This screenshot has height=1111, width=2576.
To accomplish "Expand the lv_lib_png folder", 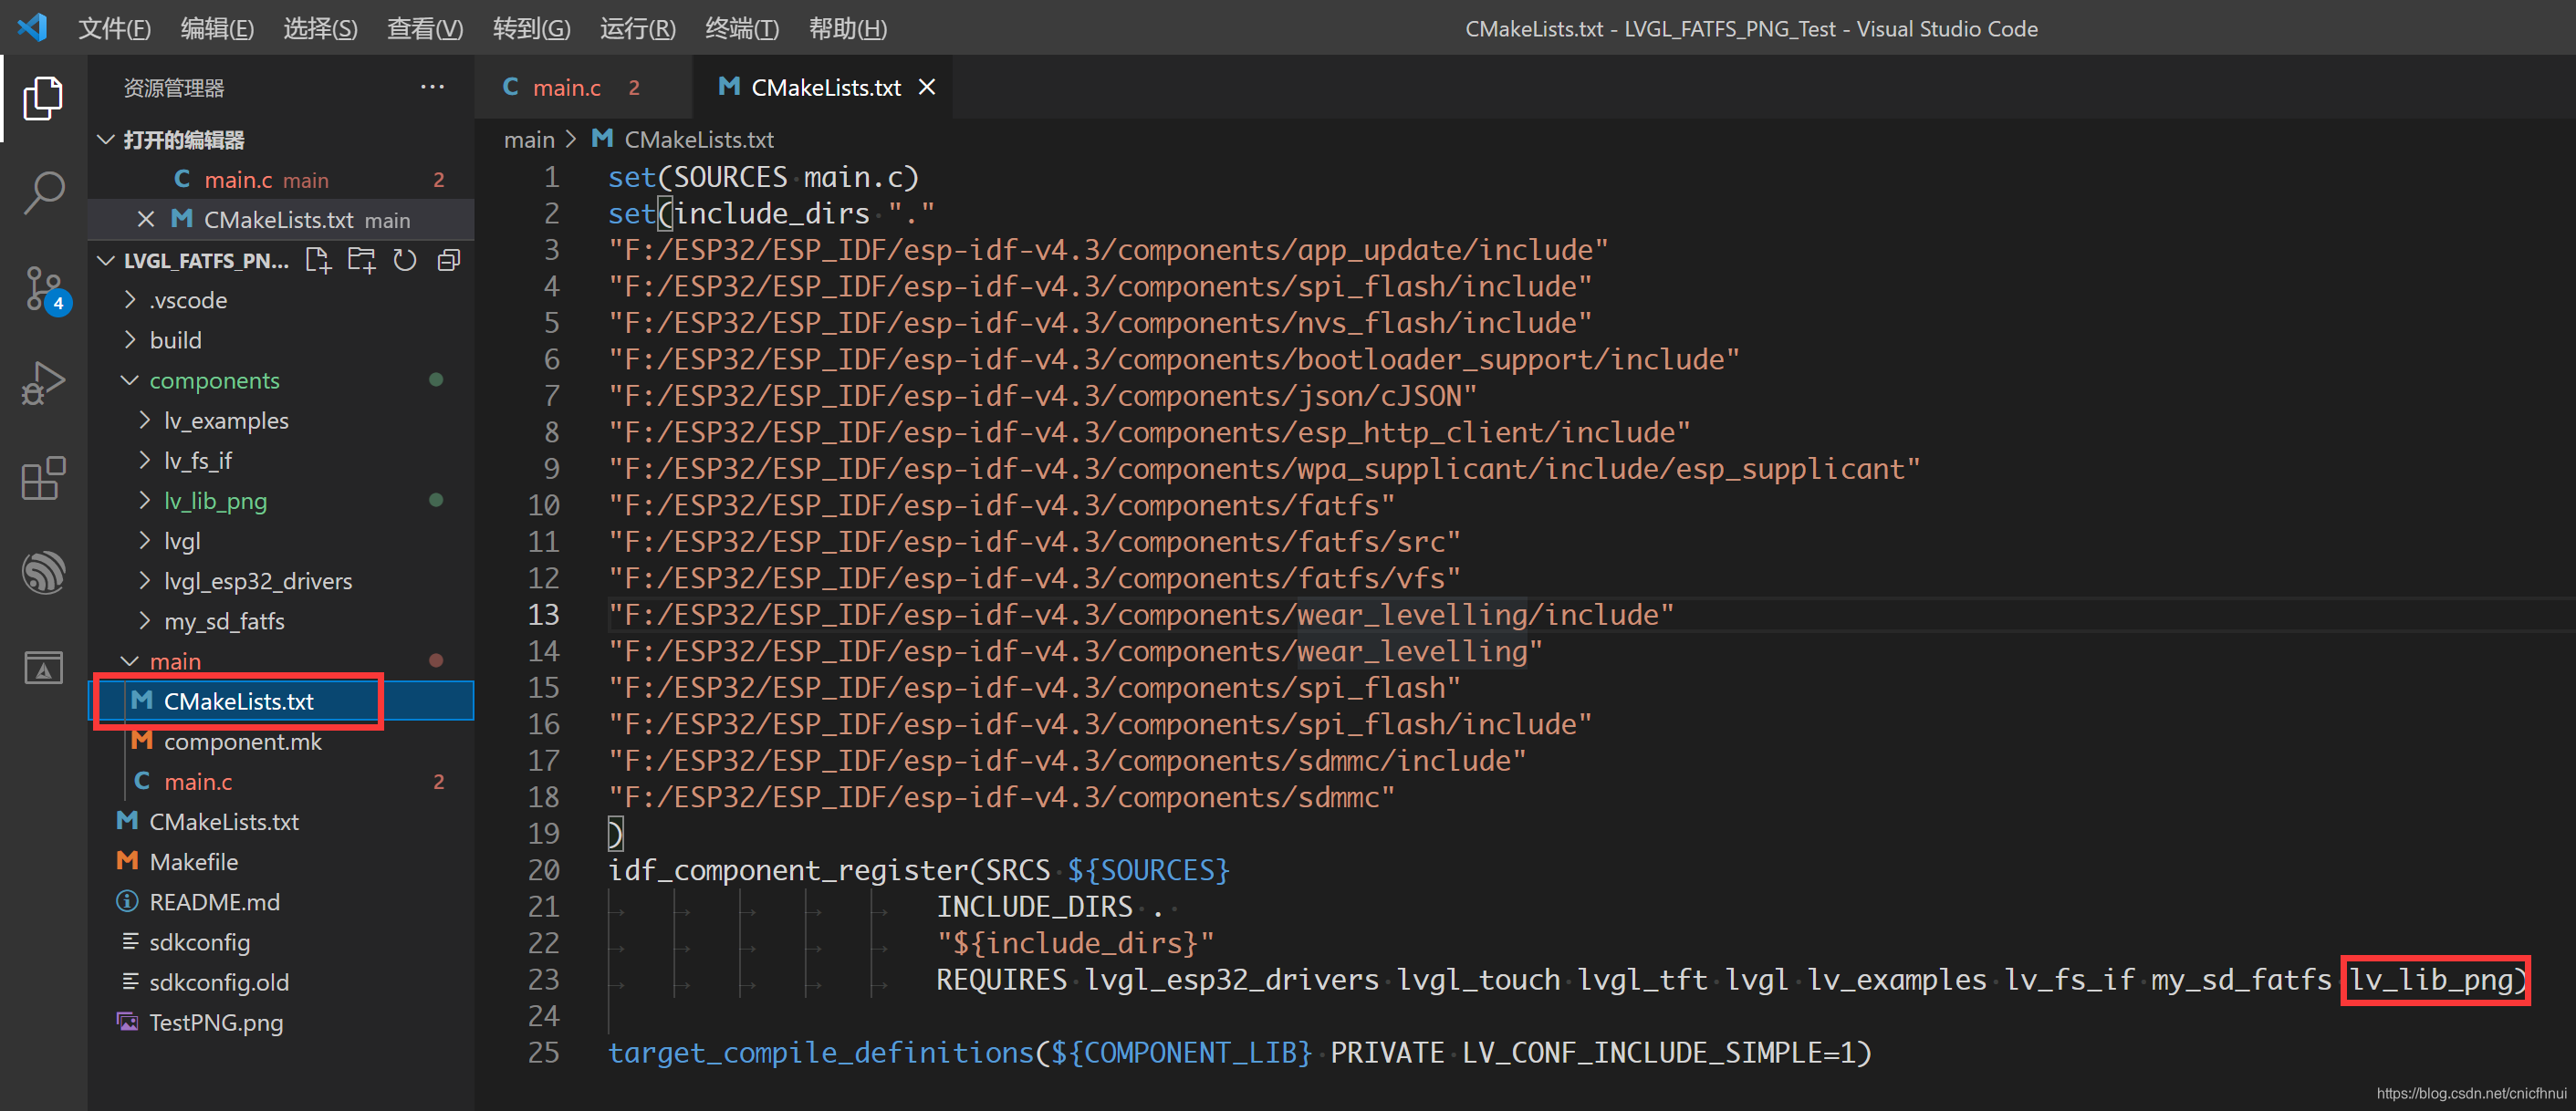I will [144, 500].
